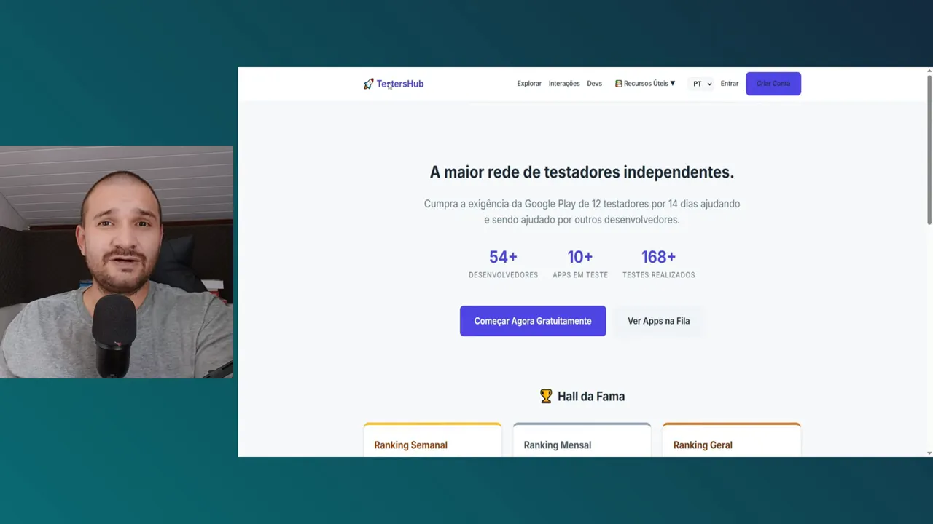Click the 168+ Testes Realizados statistic
Screen dimensions: 933x524
coord(659,264)
